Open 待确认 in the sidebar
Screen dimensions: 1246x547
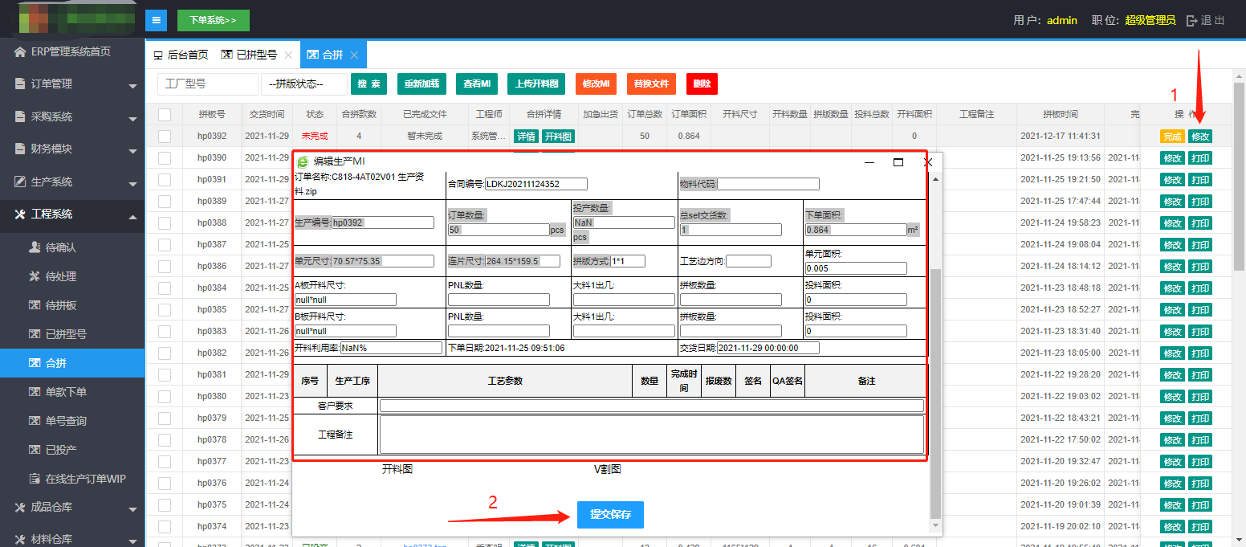61,247
